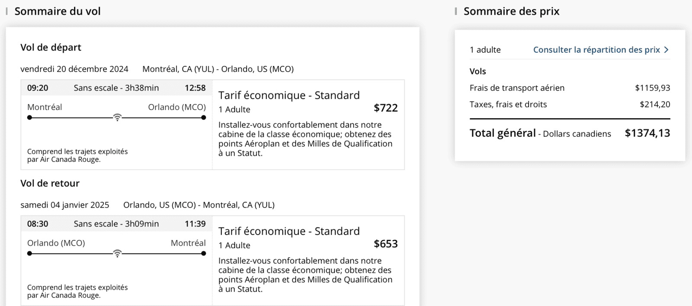Click the section marker beside Sommaire des prix

456,11
